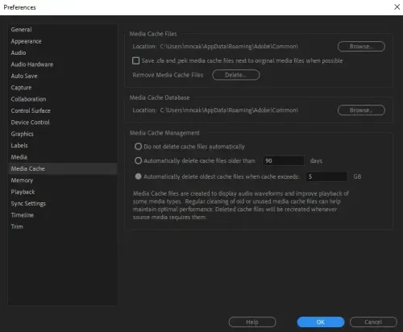Browse for Media Cache Files location

pos(361,47)
